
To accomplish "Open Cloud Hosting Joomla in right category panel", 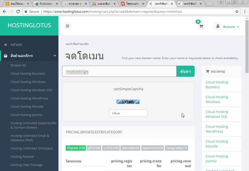I will [x=217, y=158].
